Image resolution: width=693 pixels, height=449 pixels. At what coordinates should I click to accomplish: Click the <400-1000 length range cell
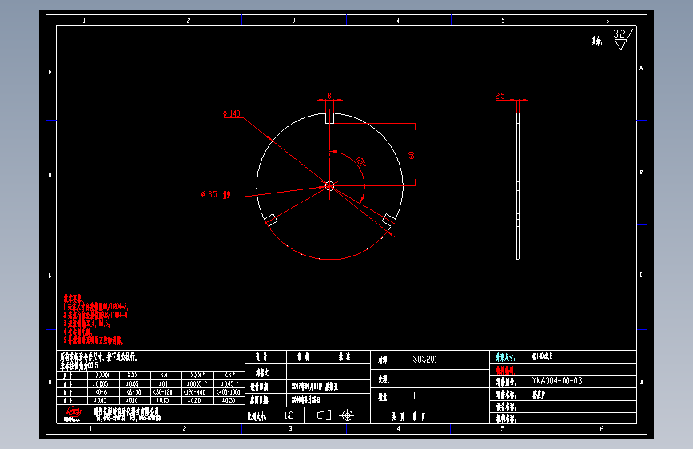point(229,392)
